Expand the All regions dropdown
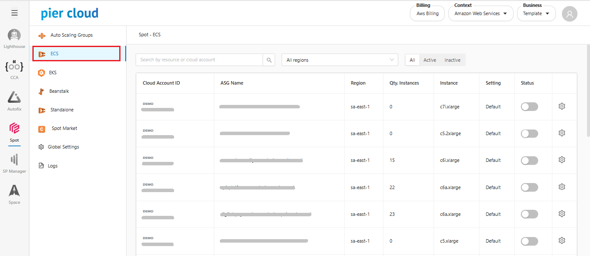This screenshot has width=590, height=256. [x=339, y=60]
